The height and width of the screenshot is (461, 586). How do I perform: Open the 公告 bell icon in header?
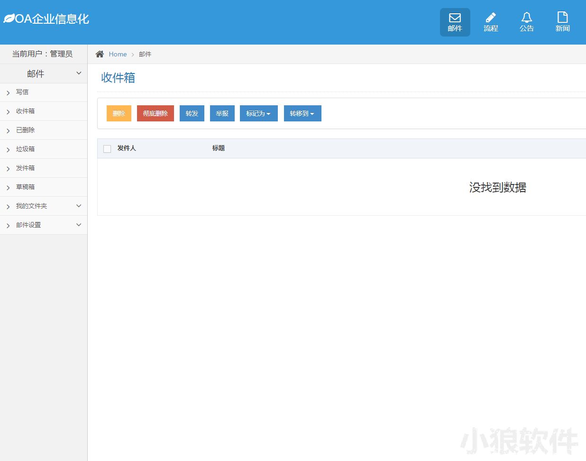pyautogui.click(x=526, y=18)
